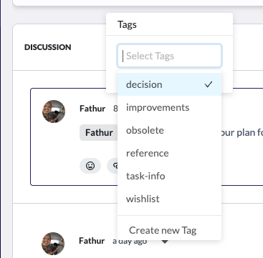Click the Fathur mention chip in comment
This screenshot has height=258, width=263.
pyautogui.click(x=99, y=132)
